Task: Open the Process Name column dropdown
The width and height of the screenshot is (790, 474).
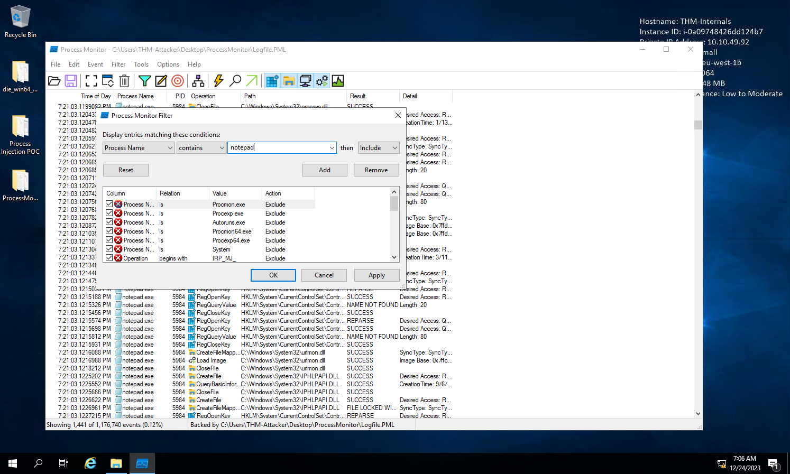Action: tap(139, 148)
